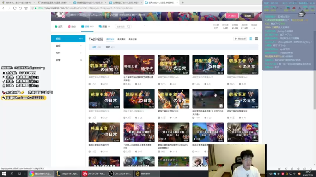Select 相簿 14 in the left sidebar
316x177 pixels.
click(68, 60)
